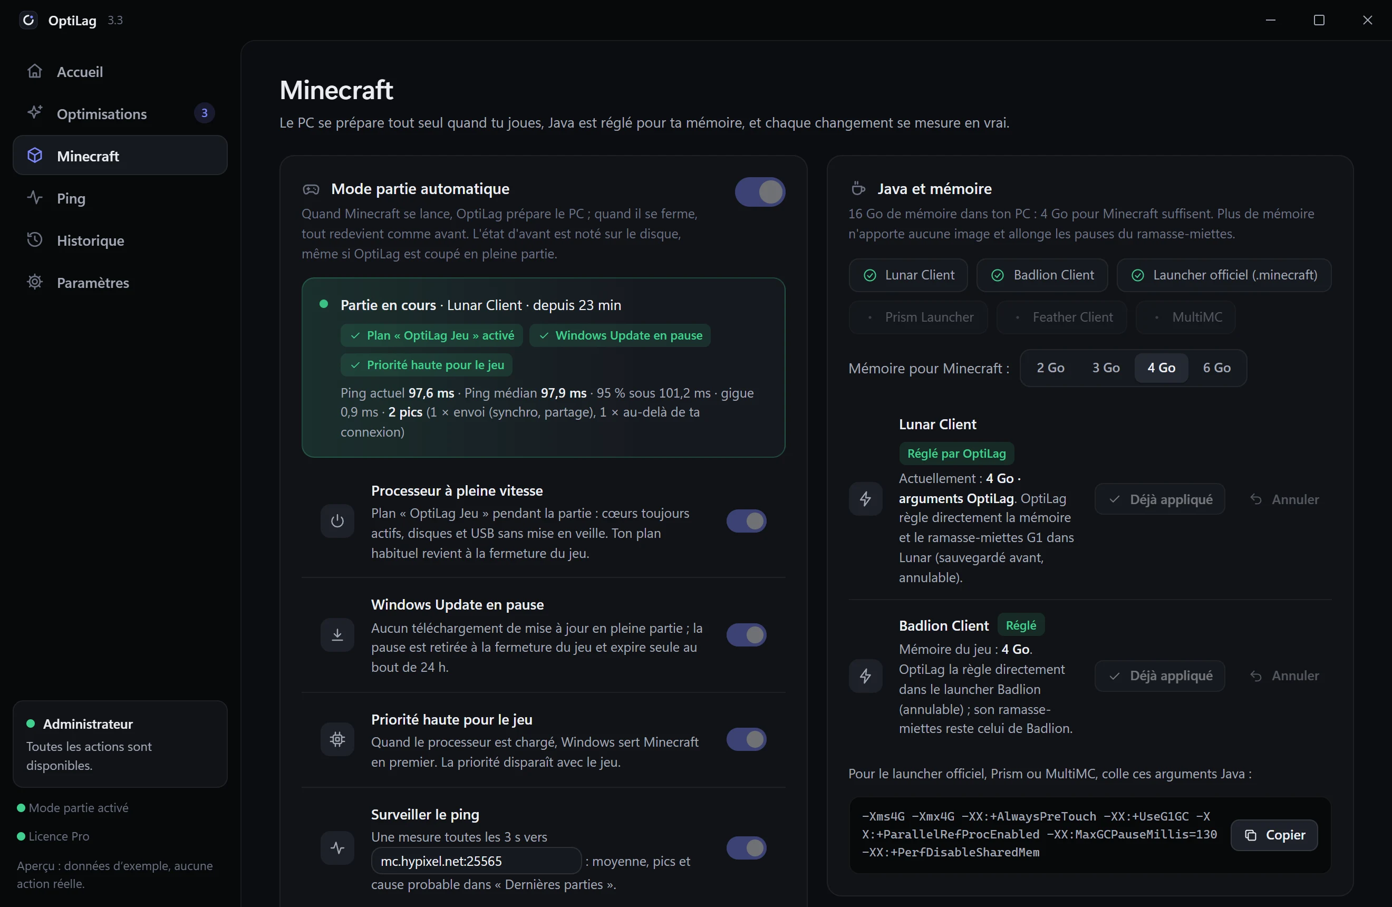The width and height of the screenshot is (1392, 907).
Task: Click the Launcher officiel (.minecraft) chip
Action: tap(1224, 275)
